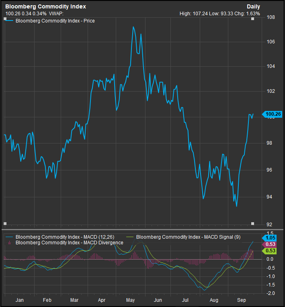Click the Feb month axis label

47,300
